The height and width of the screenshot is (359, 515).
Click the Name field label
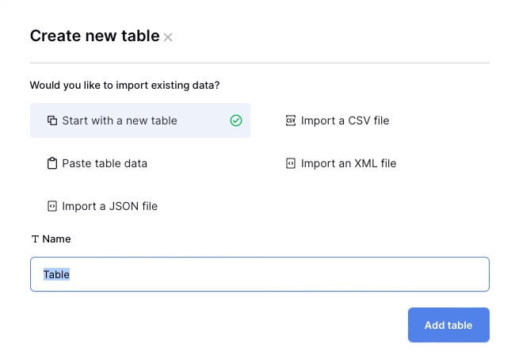56,239
